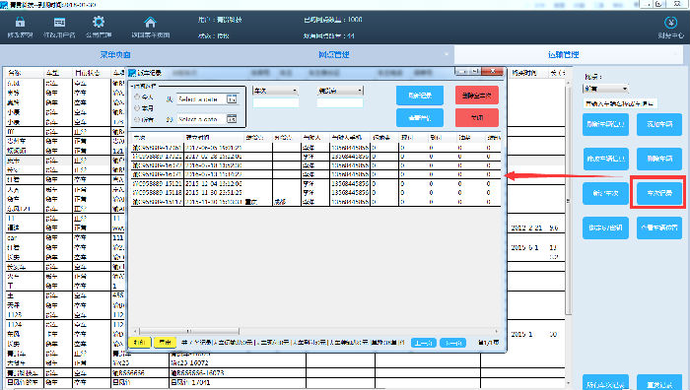Click the yellow export button at dialog bottom
The height and width of the screenshot is (390, 690).
(x=165, y=342)
